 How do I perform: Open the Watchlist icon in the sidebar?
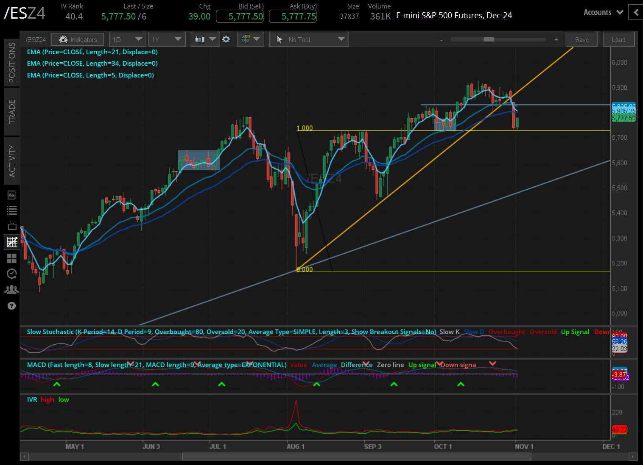pos(12,210)
